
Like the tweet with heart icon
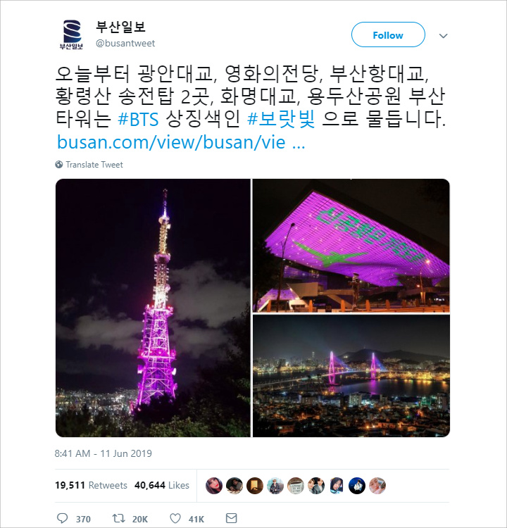coord(175,518)
